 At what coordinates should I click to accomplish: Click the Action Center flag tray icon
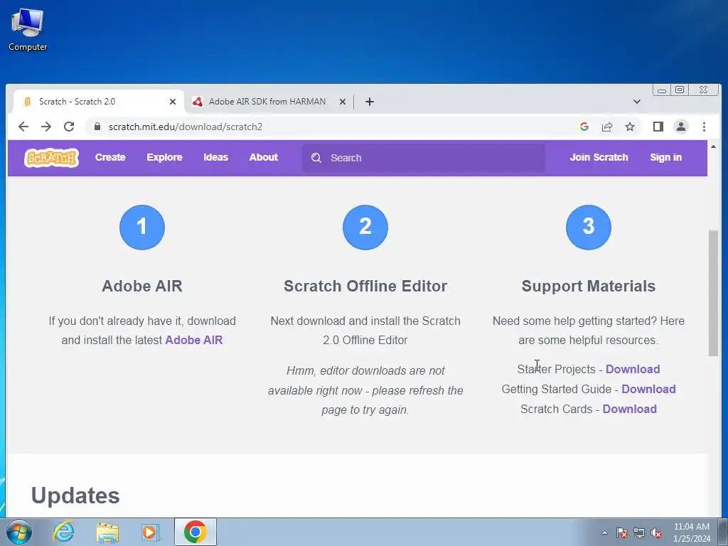[621, 532]
